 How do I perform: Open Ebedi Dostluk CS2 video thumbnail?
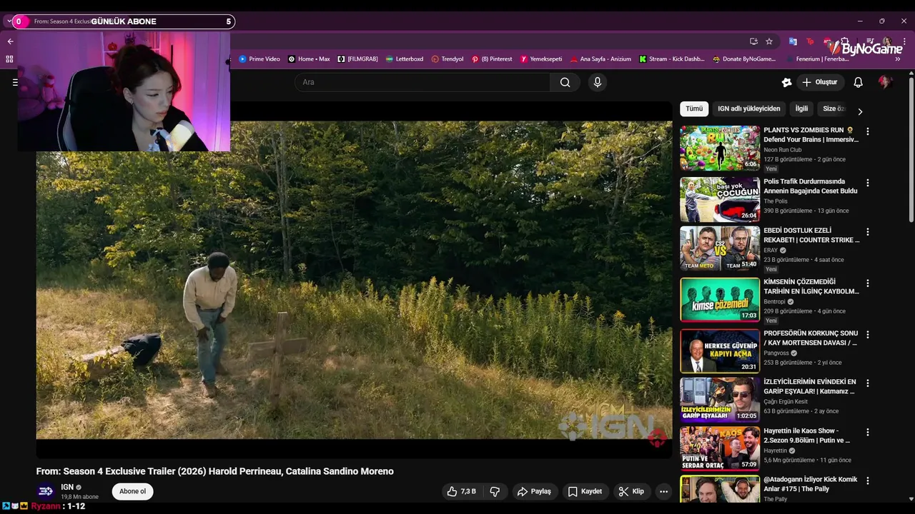[720, 248]
